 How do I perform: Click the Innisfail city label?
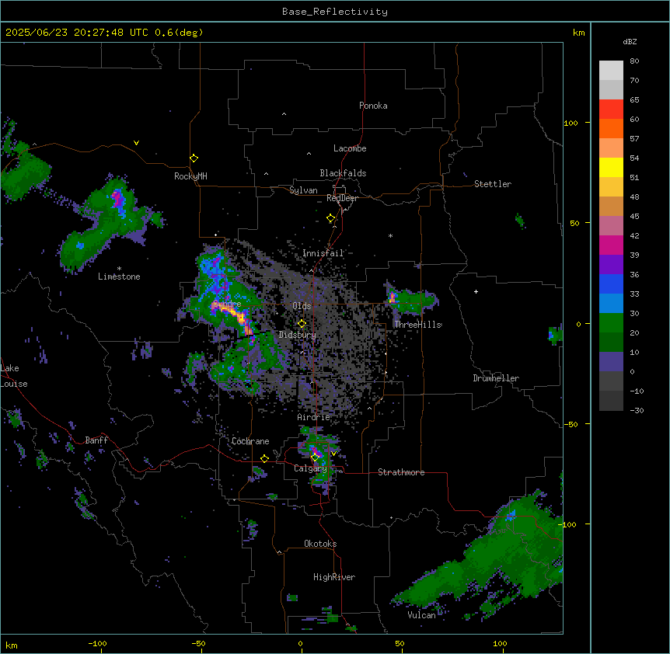(x=323, y=253)
